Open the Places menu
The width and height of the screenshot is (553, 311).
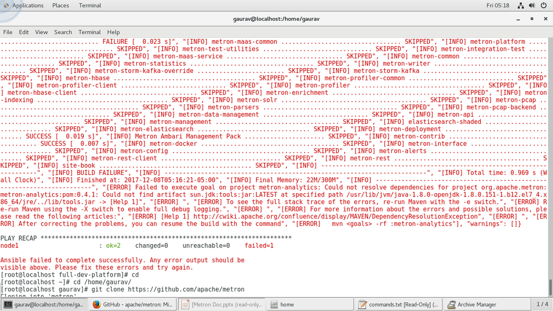pyautogui.click(x=60, y=6)
